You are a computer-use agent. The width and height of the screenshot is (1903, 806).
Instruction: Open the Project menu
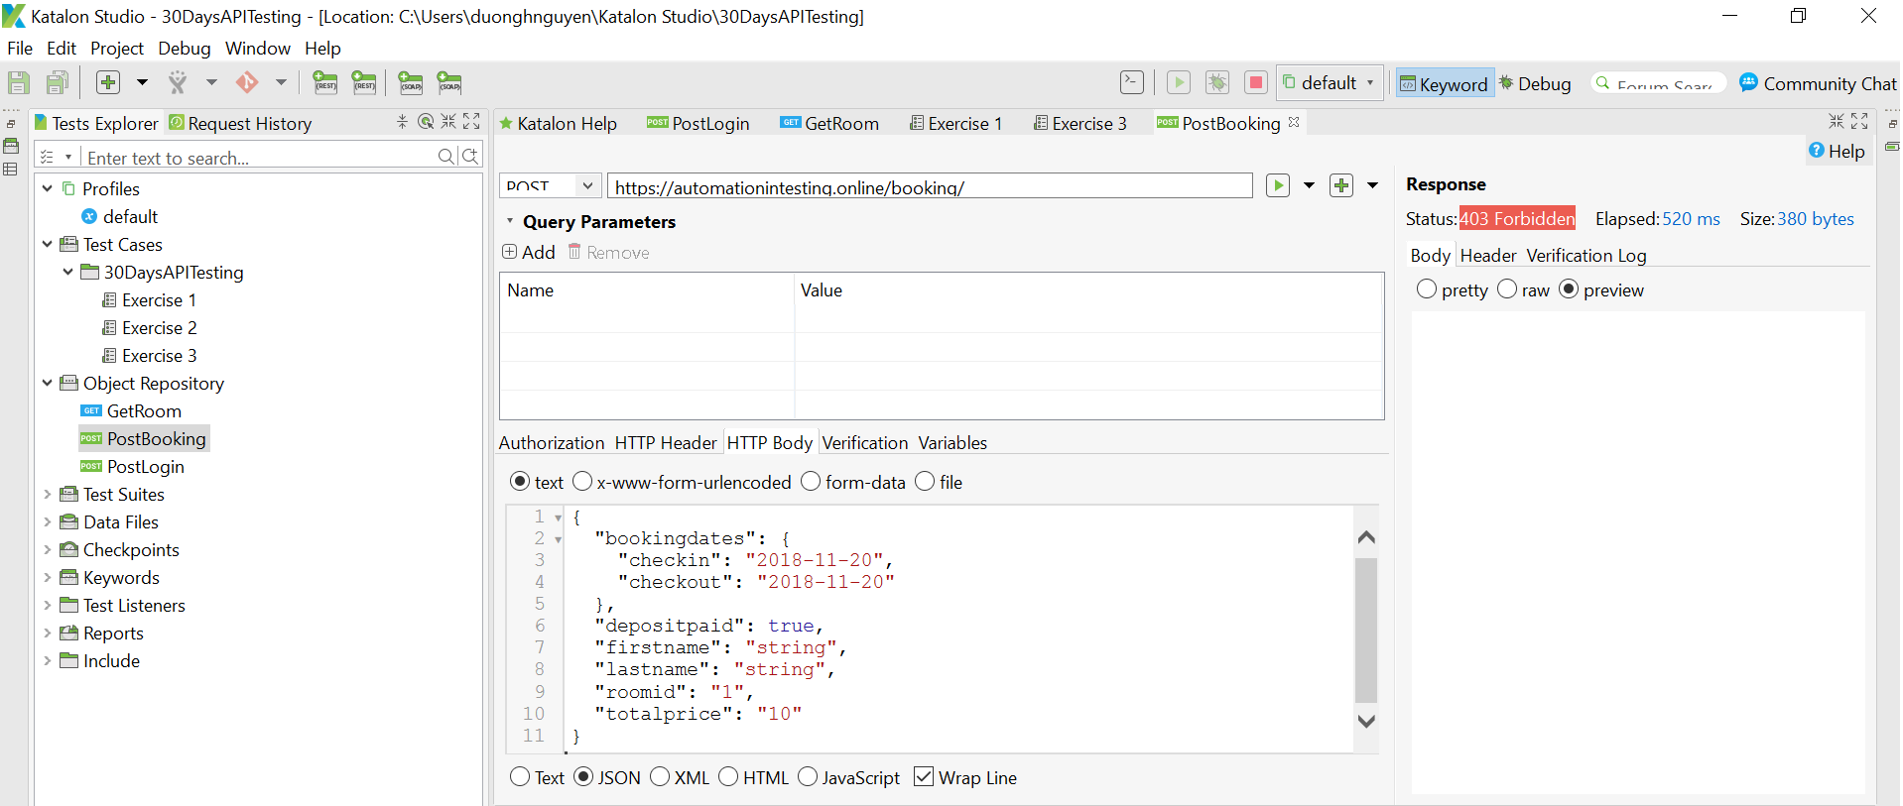pos(117,48)
